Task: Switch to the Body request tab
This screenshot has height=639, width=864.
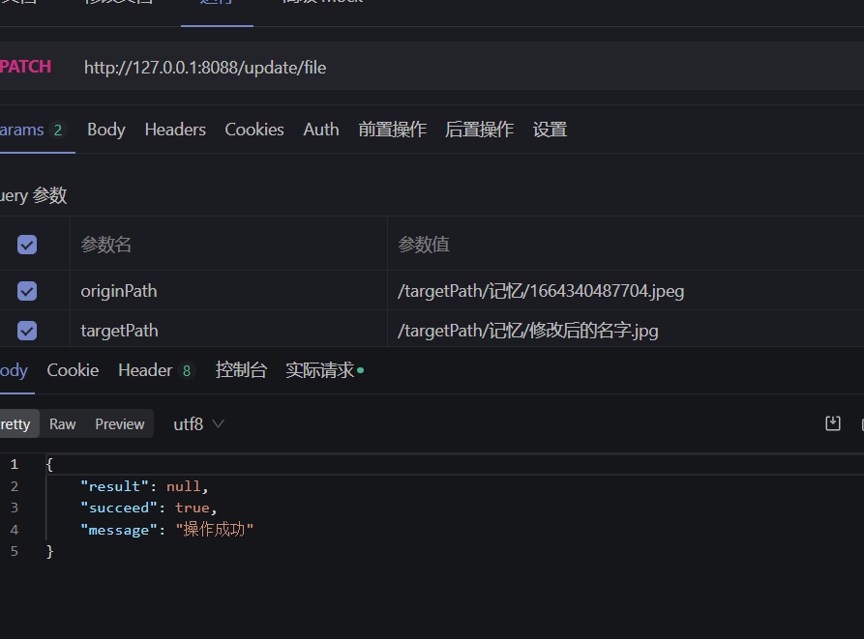Action: tap(105, 129)
